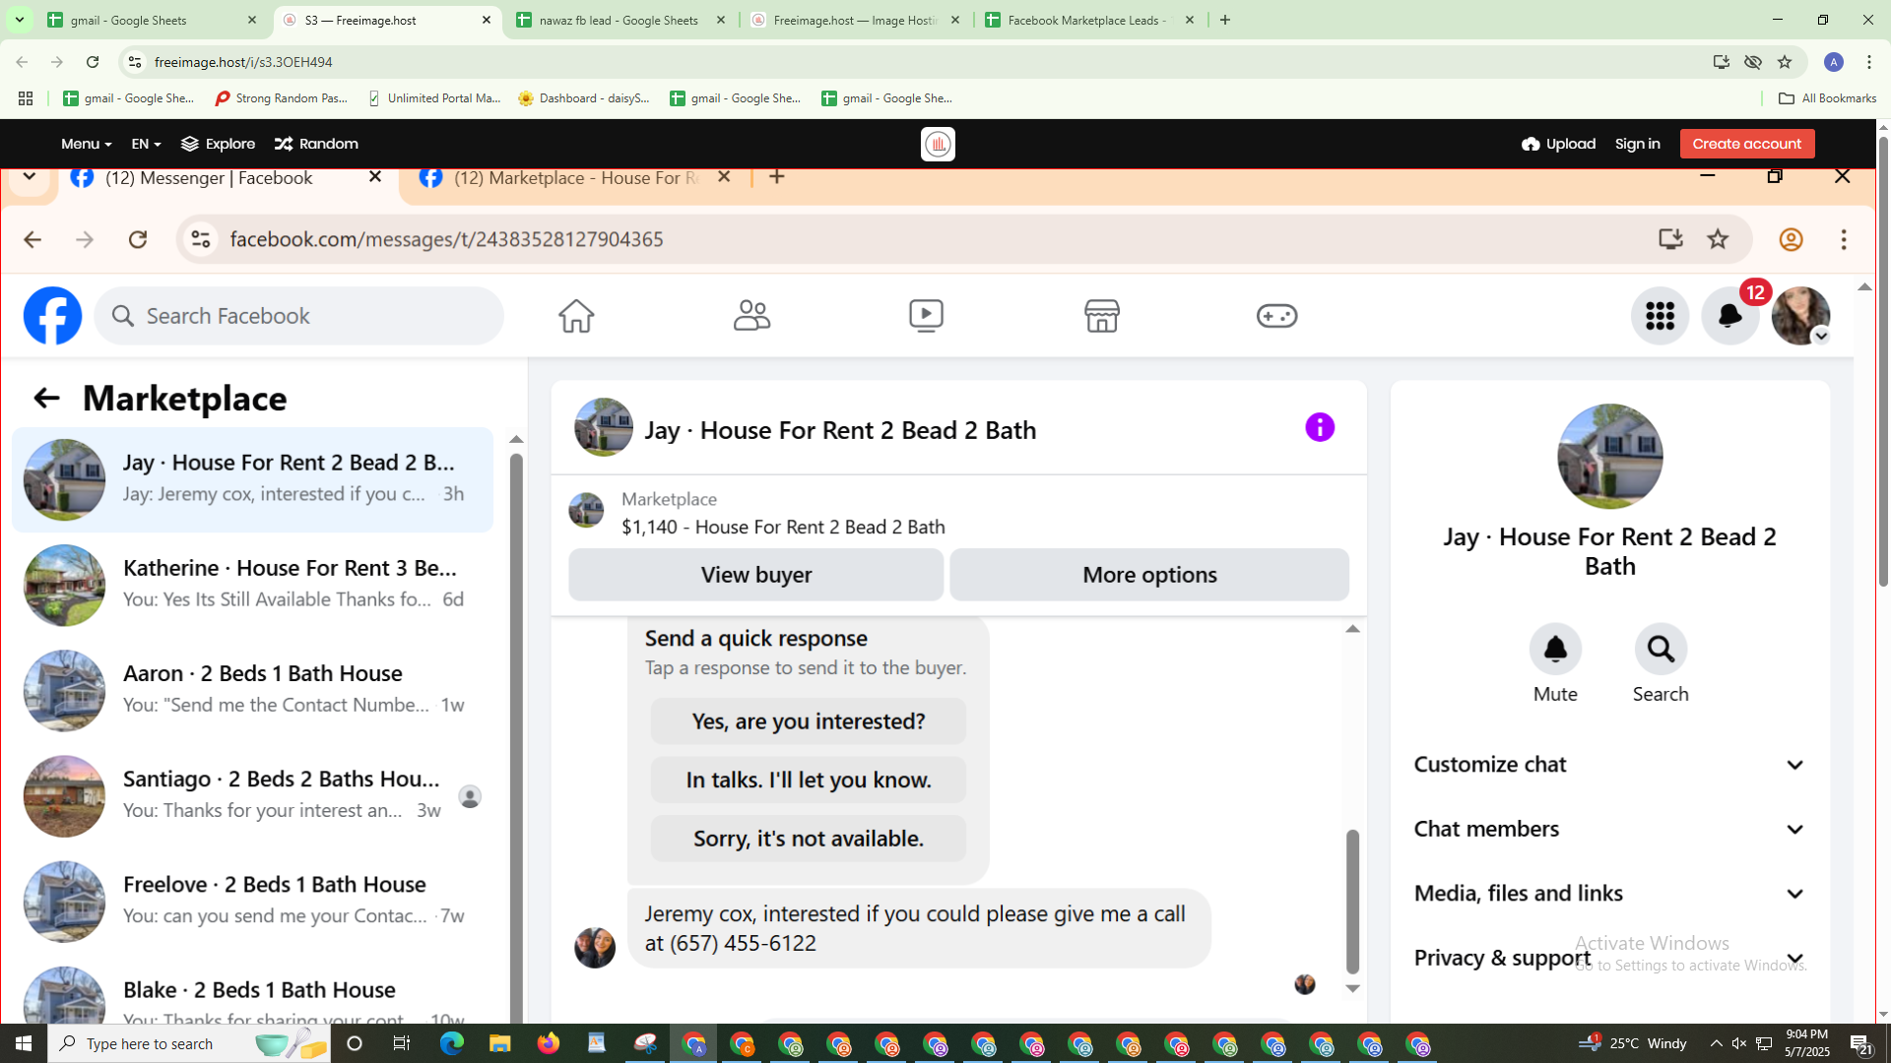Mute this chat with the bell icon

[1555, 650]
